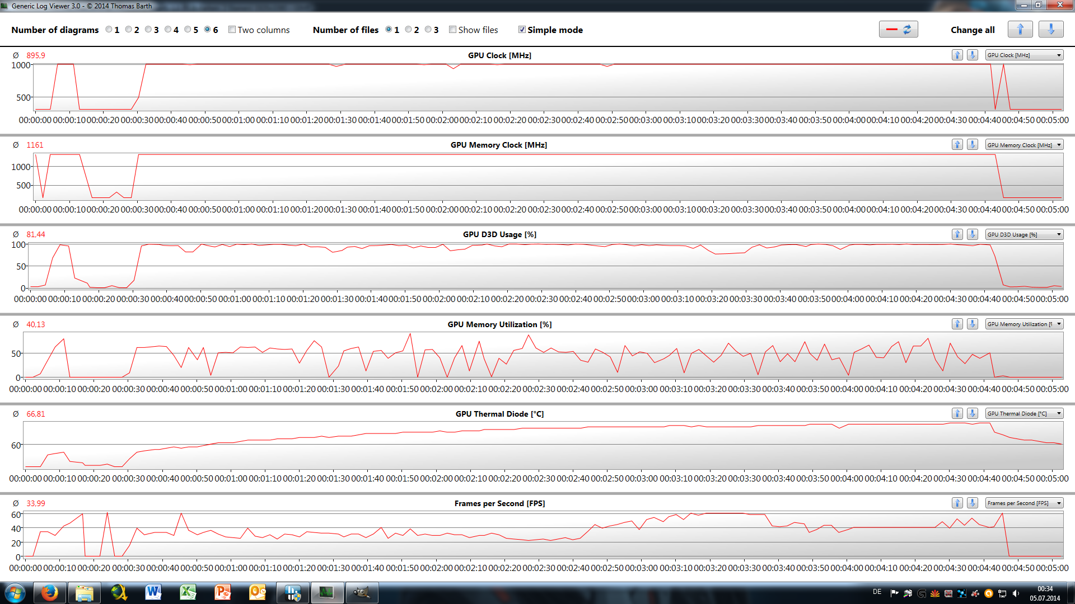The width and height of the screenshot is (1075, 604).
Task: Enable the Two columns checkbox
Action: [x=232, y=30]
